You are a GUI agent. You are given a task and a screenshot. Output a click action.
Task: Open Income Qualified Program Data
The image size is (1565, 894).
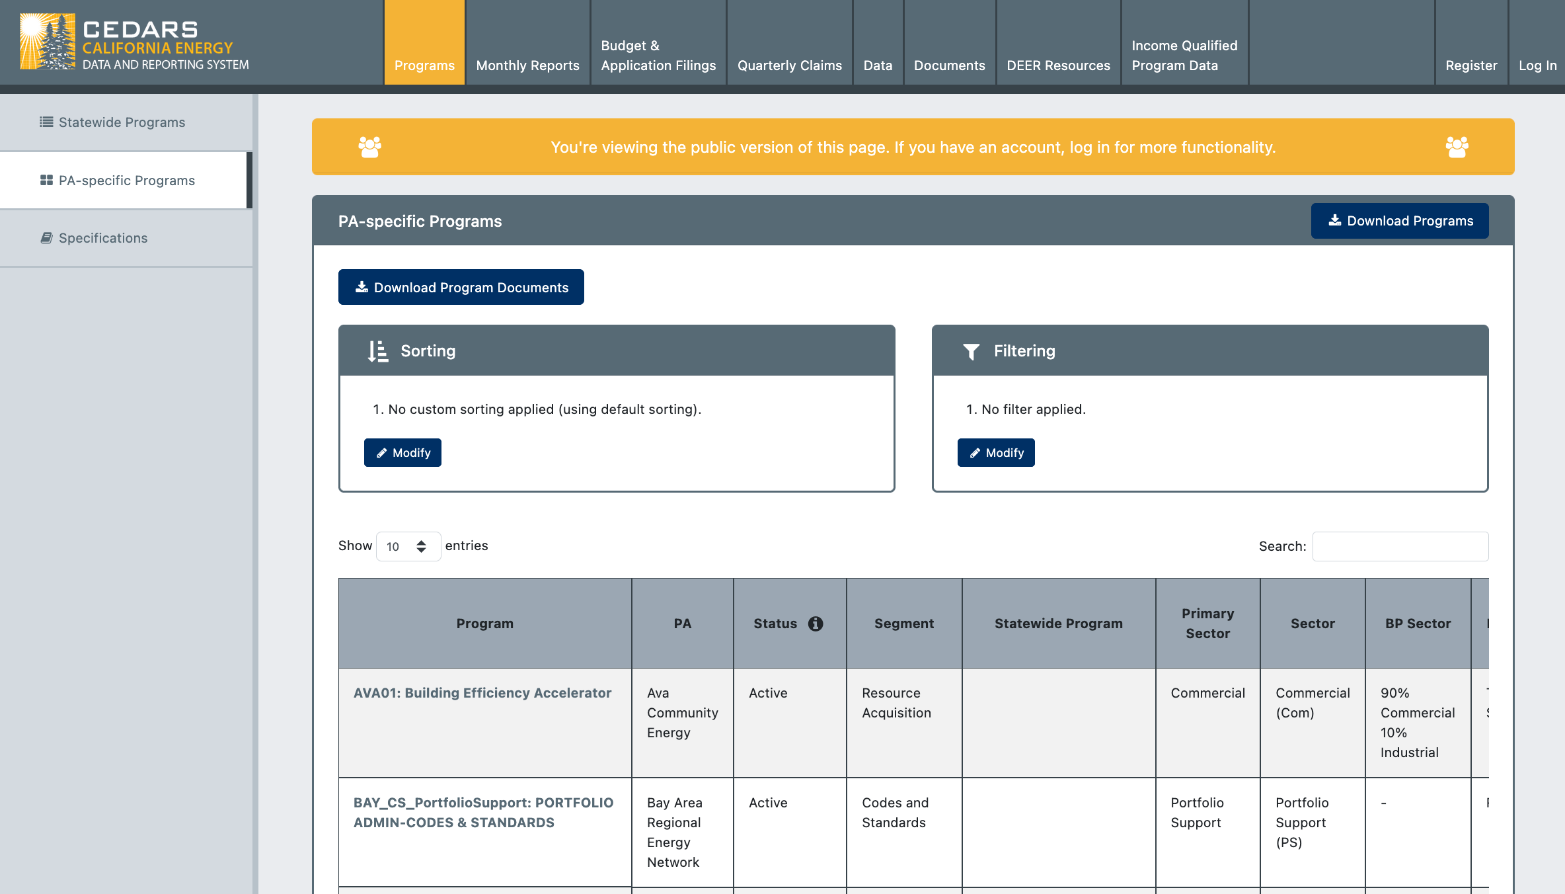(x=1184, y=42)
